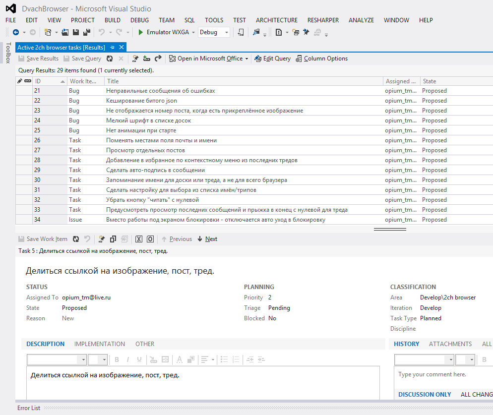Open the Error List panel
The image size is (493, 415).
pyautogui.click(x=29, y=408)
